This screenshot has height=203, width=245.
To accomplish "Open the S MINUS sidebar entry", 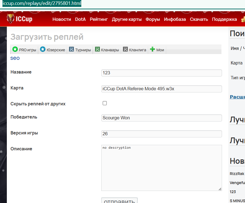I will (x=237, y=201).
